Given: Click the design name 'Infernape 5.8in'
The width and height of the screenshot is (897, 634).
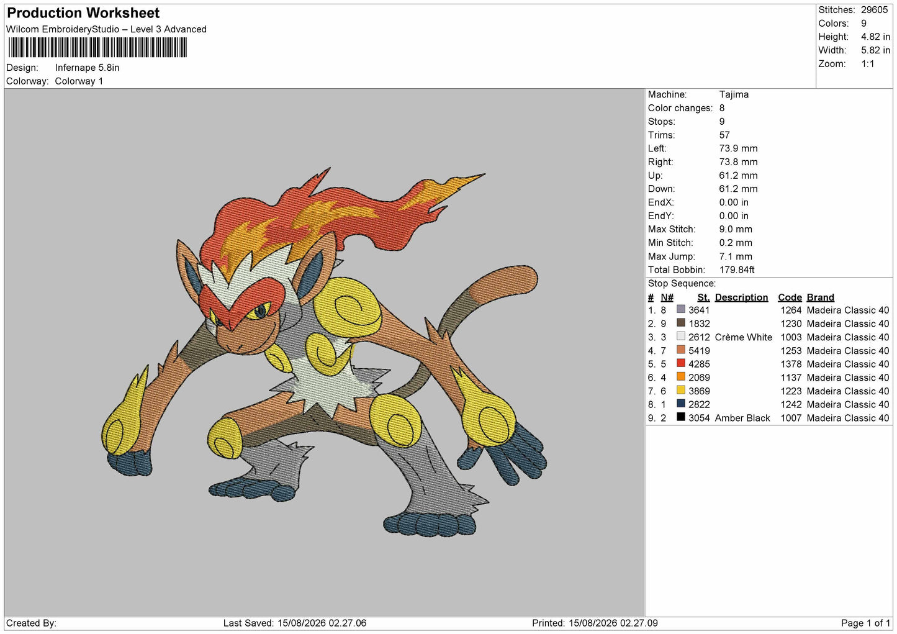Looking at the screenshot, I should [87, 68].
